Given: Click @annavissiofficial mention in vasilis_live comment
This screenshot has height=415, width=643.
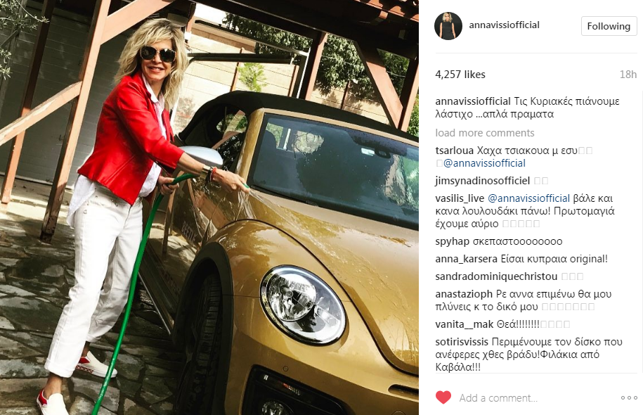Looking at the screenshot, I should click(528, 198).
